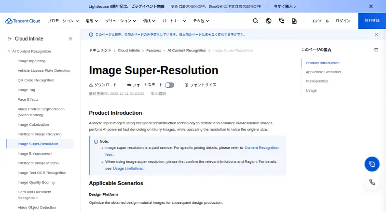Viewport: 386px width, 212px height.
Task: Open Image Enhancement in sidebar
Action: coord(35,154)
